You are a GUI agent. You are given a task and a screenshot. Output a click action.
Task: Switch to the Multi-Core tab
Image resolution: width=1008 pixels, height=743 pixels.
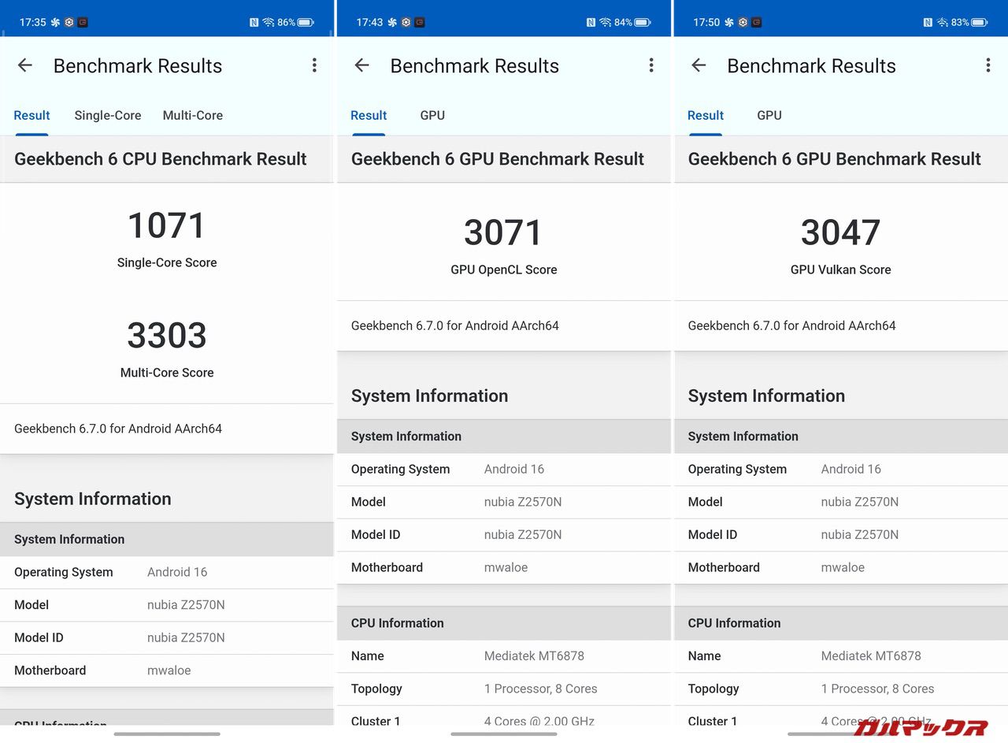[x=193, y=115]
